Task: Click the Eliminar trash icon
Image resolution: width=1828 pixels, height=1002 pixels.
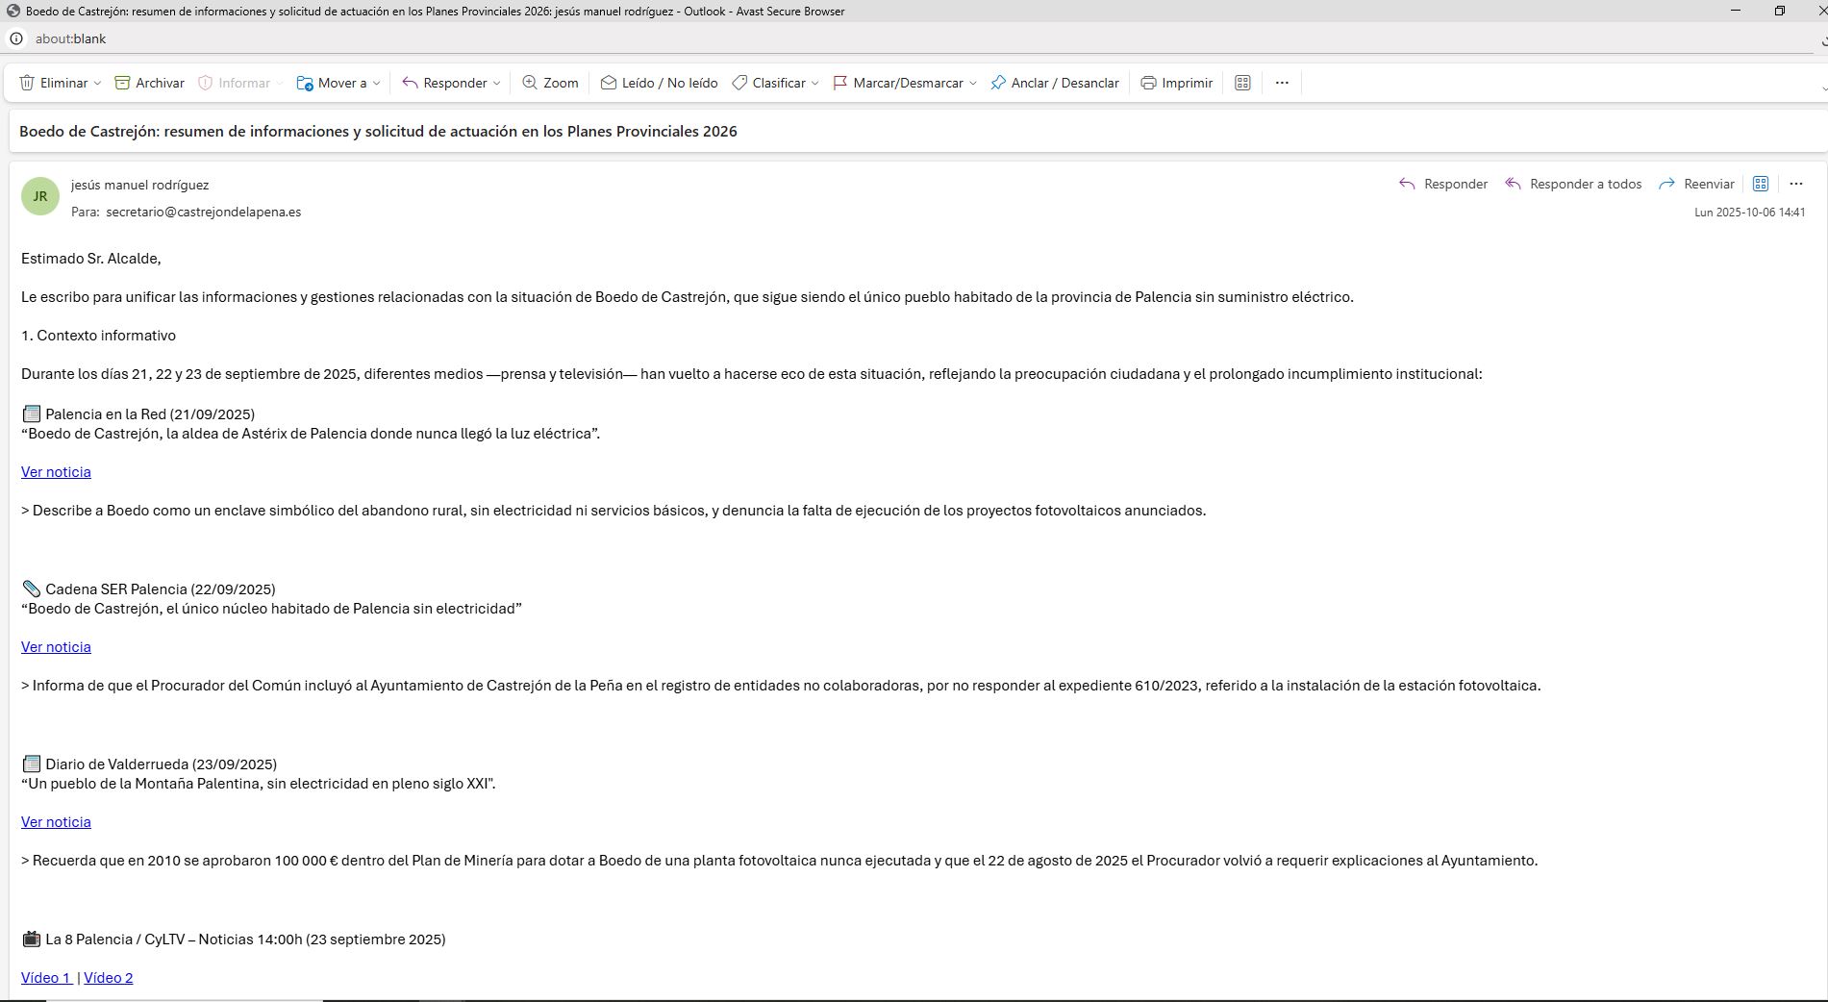Action: [x=28, y=83]
